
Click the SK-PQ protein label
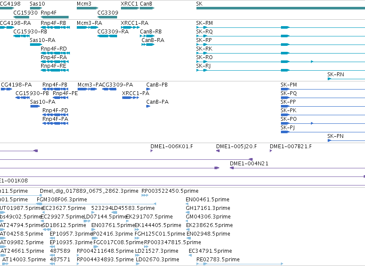[289, 93]
